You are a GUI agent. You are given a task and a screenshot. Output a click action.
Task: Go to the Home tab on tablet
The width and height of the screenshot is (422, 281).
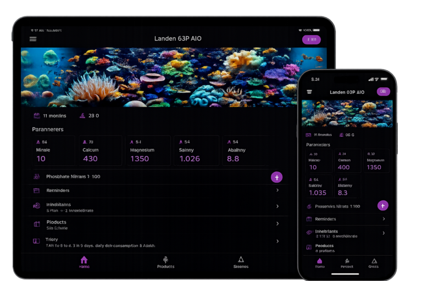click(x=84, y=262)
